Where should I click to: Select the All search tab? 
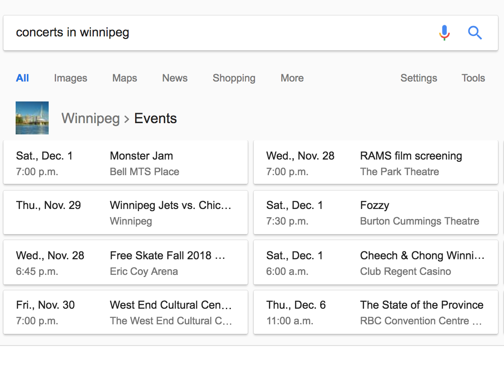pyautogui.click(x=23, y=78)
